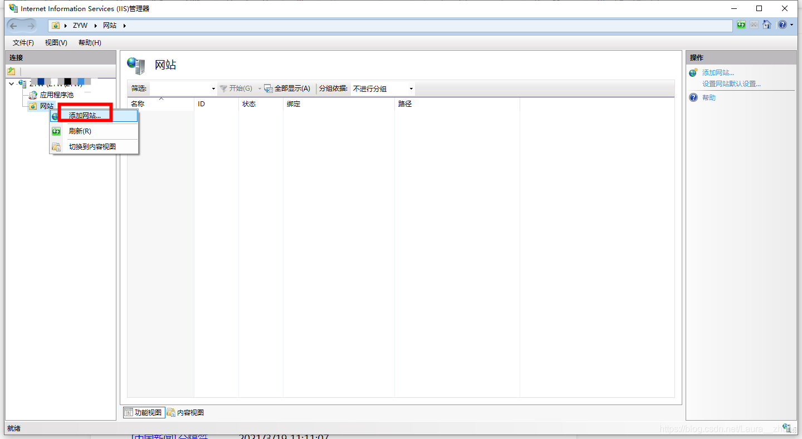Click 网站 segment in address breadcrumb
The image size is (802, 439).
coord(110,26)
